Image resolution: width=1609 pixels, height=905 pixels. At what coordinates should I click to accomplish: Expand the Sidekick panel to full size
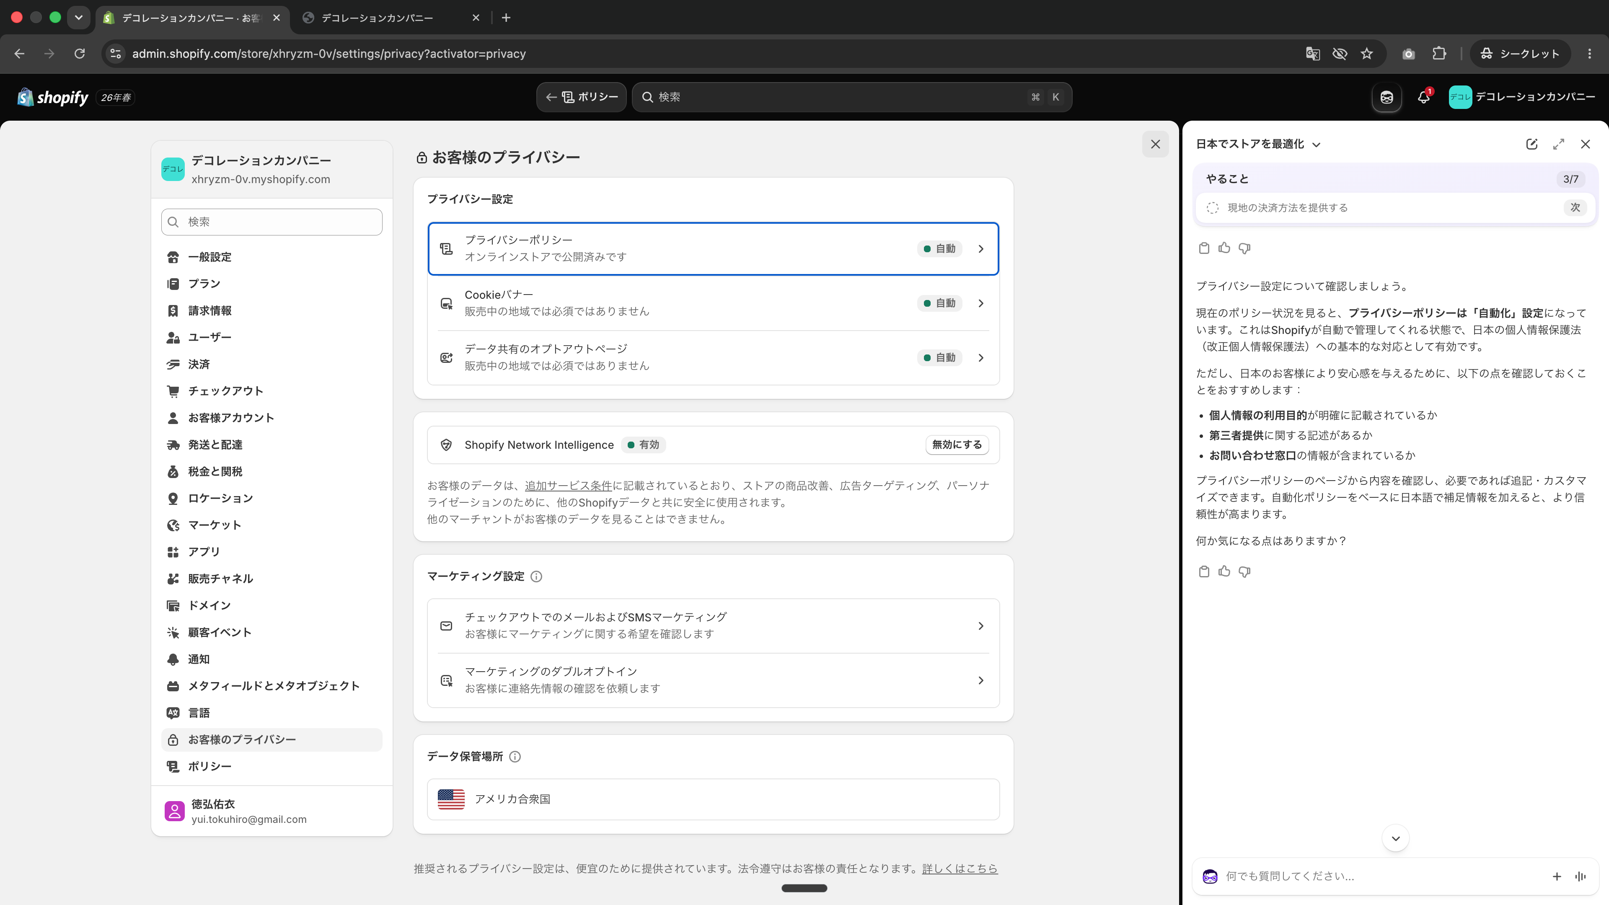point(1558,144)
